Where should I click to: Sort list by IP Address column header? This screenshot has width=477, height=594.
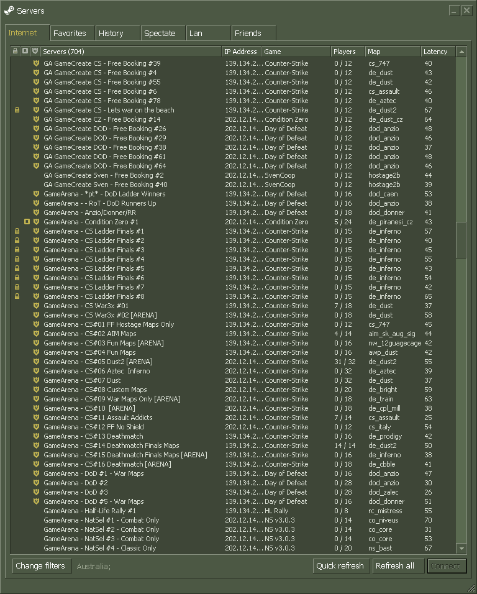tap(241, 52)
